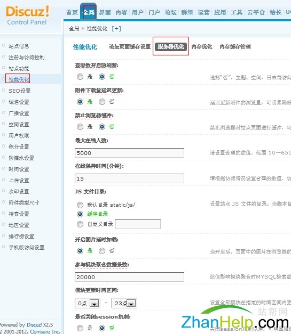This screenshot has height=334, width=291.
Task: Click the 自定义目录 path text field
Action: [138, 224]
